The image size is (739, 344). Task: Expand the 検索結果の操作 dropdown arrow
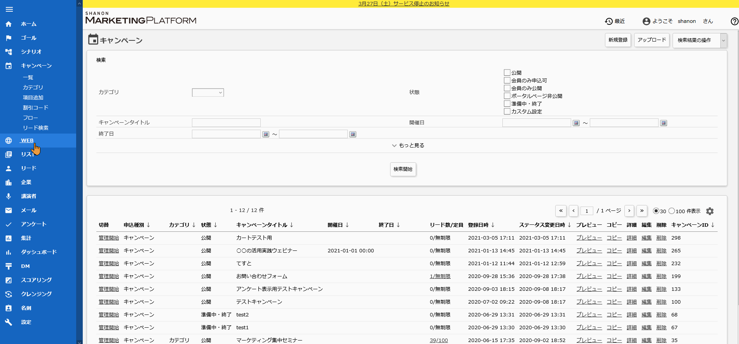723,40
